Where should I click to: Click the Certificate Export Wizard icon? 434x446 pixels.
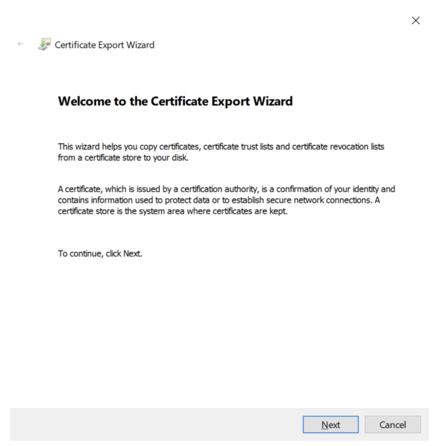(44, 44)
